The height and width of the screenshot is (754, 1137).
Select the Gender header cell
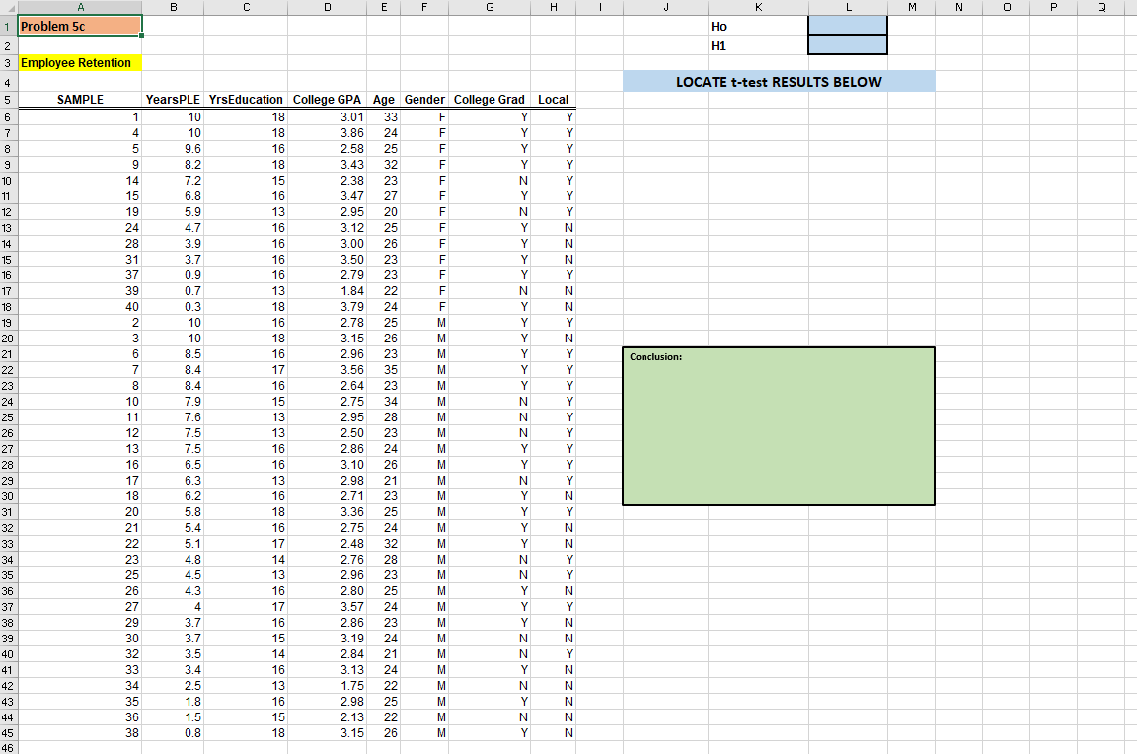tap(424, 99)
